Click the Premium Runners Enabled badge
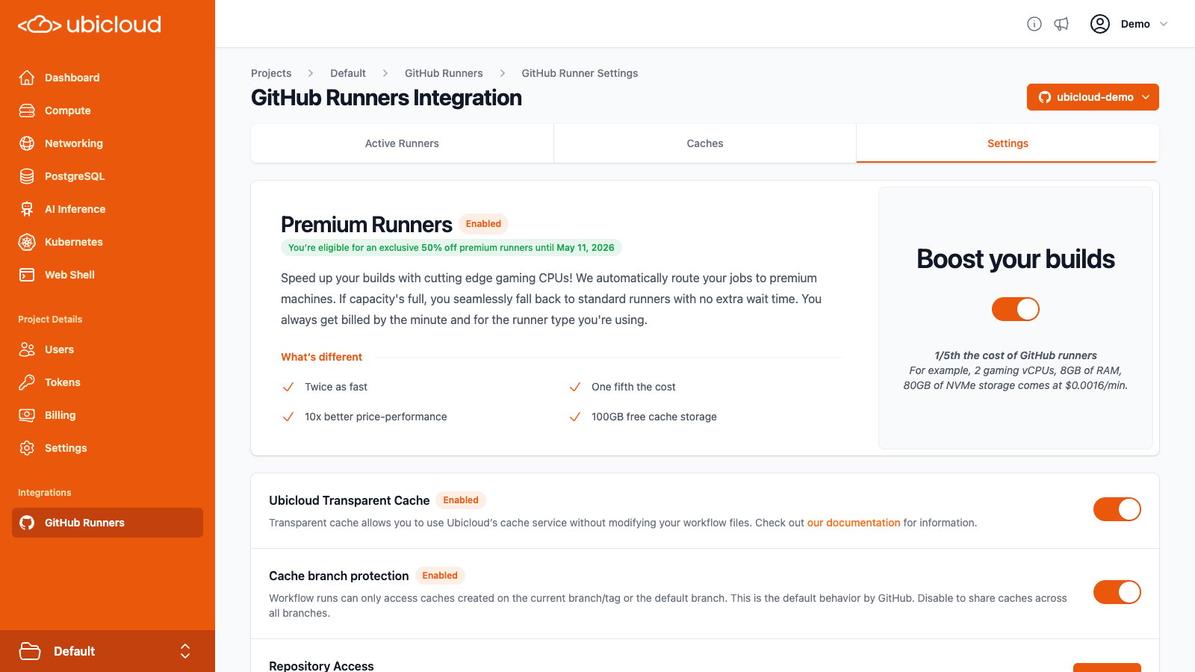The image size is (1195, 672). point(483,224)
